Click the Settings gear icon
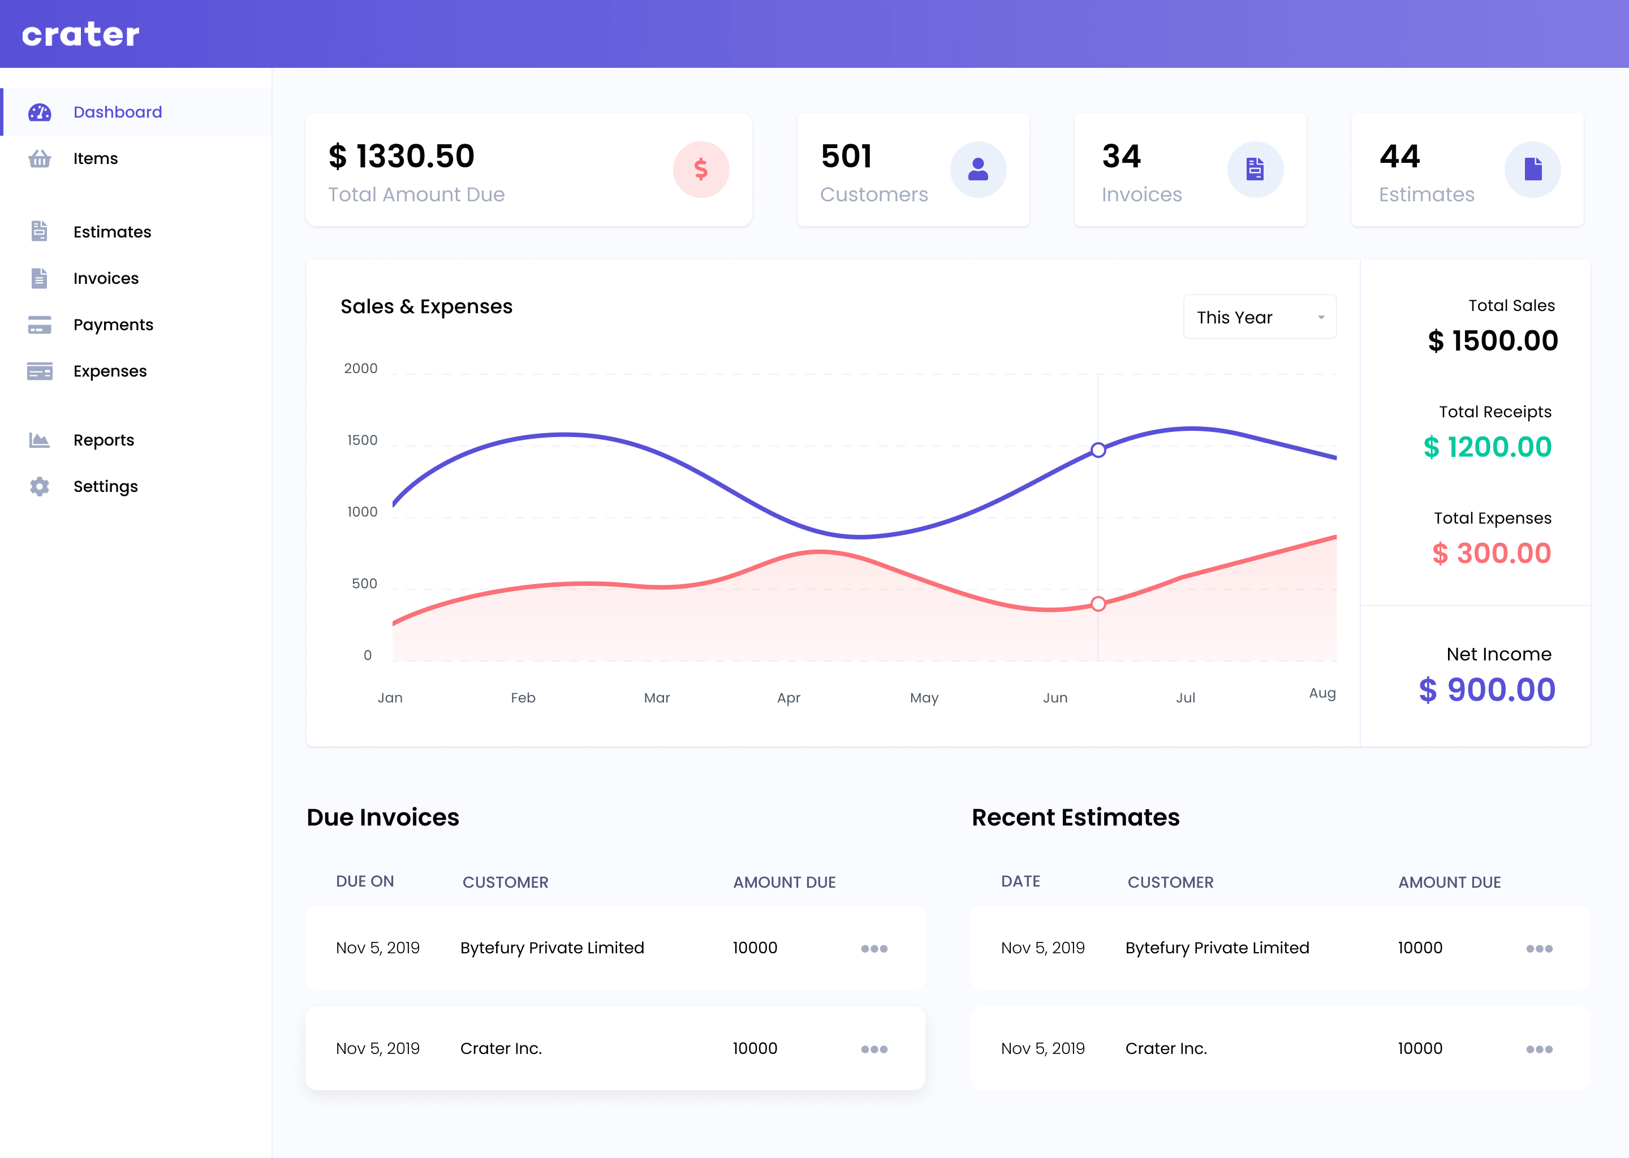The width and height of the screenshot is (1629, 1158). pyautogui.click(x=40, y=485)
